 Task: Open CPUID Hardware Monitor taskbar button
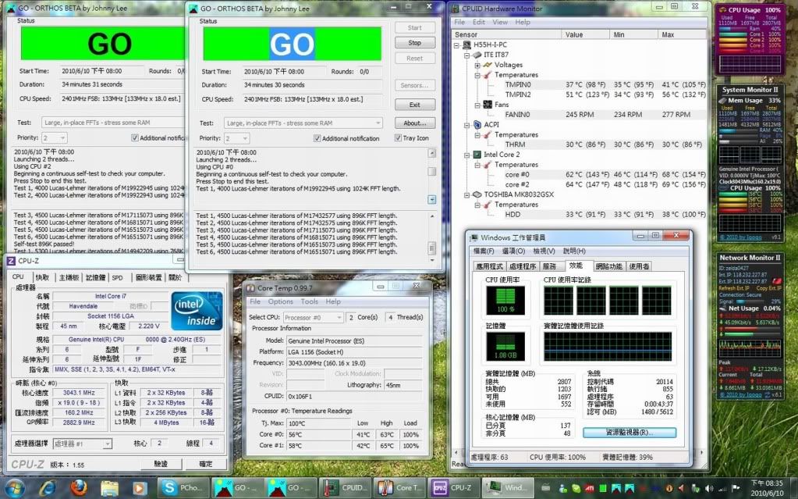click(x=343, y=488)
